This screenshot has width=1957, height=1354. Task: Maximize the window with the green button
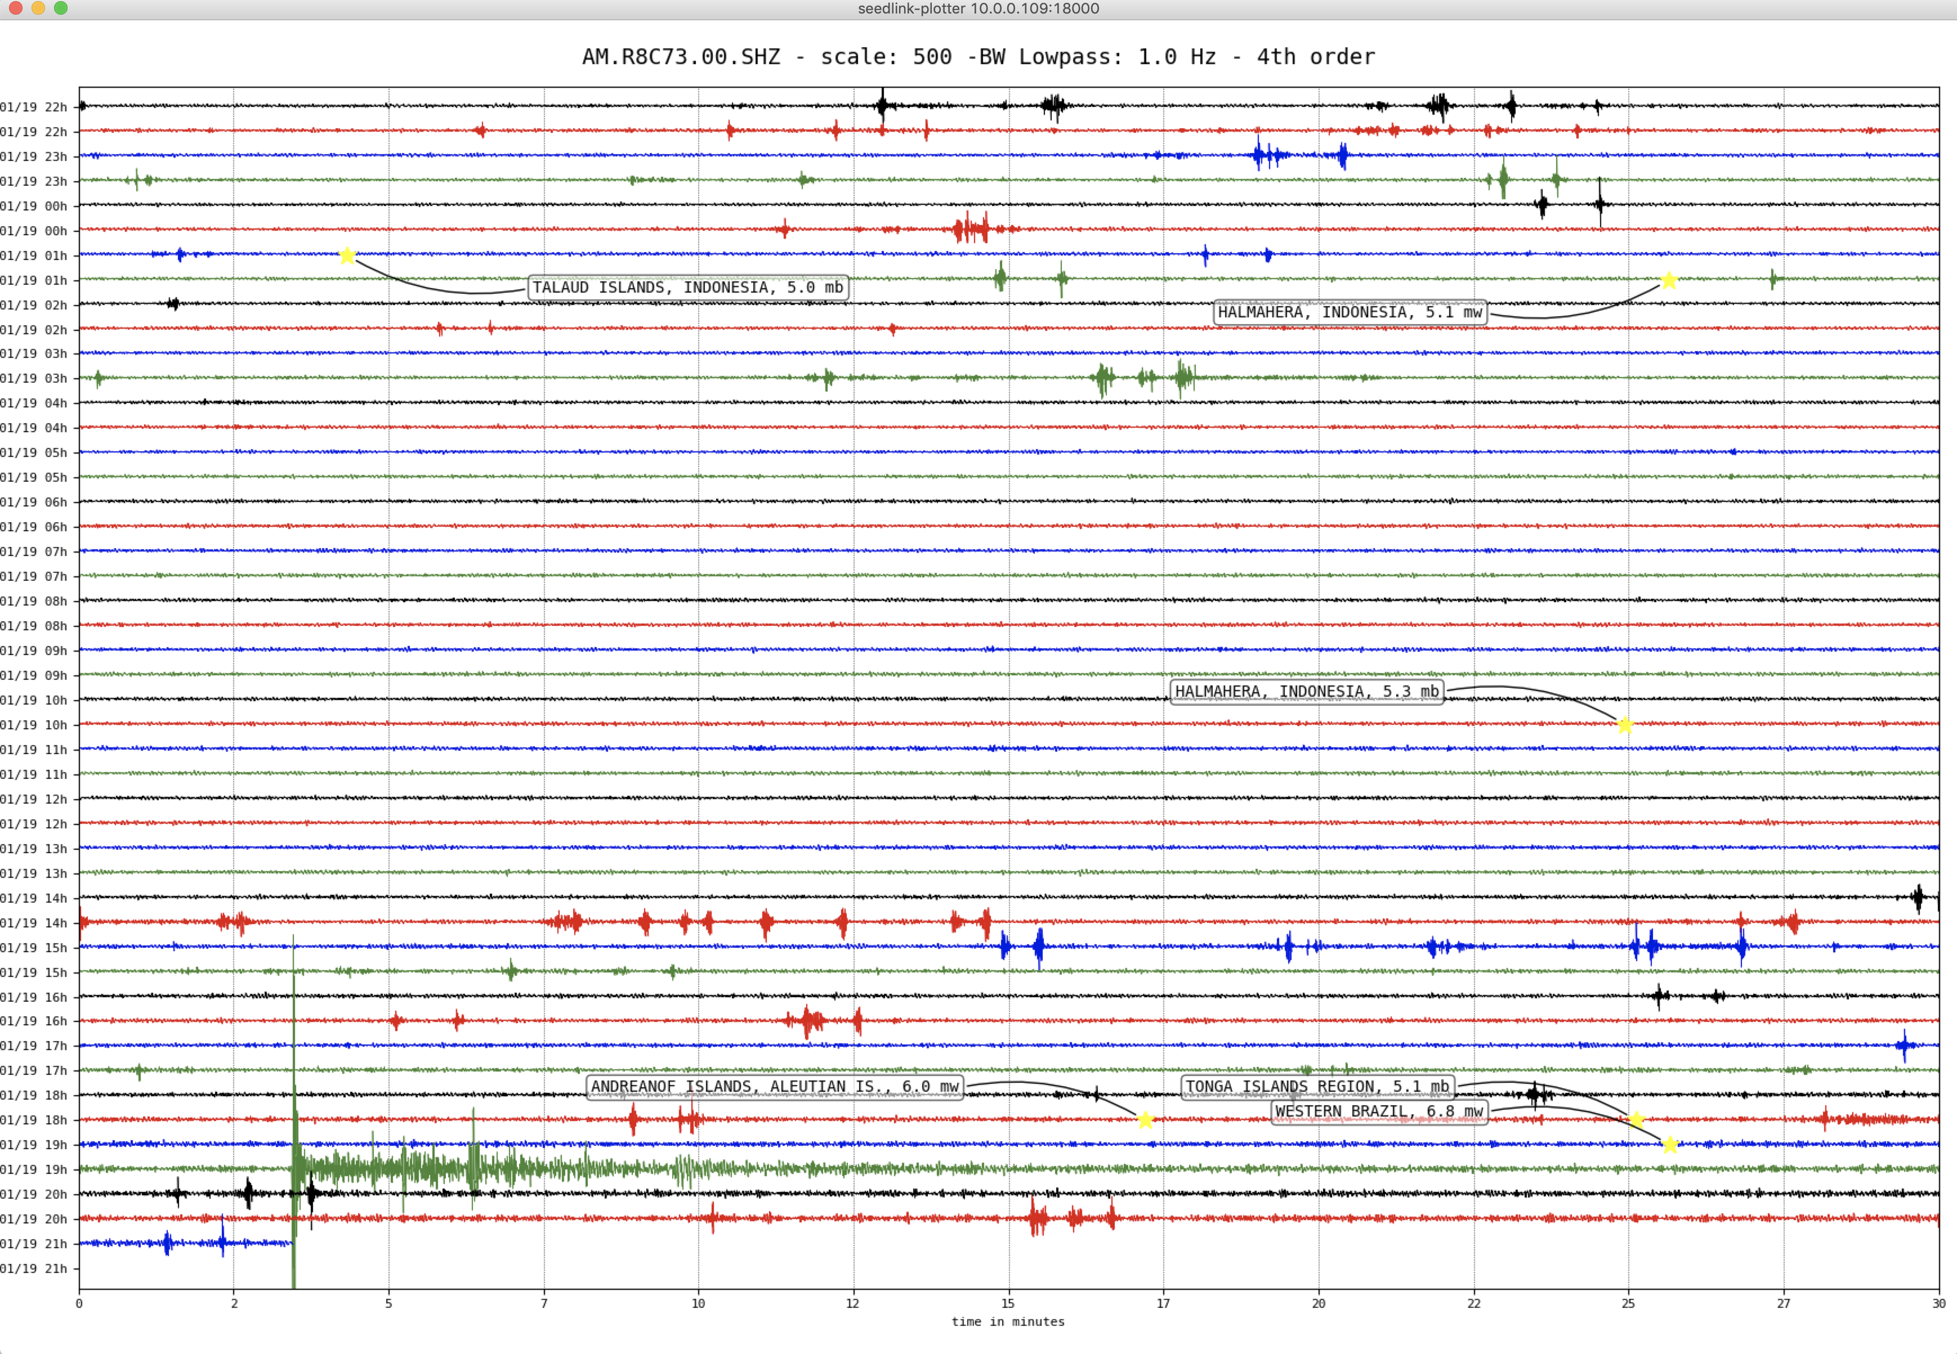[x=60, y=8]
